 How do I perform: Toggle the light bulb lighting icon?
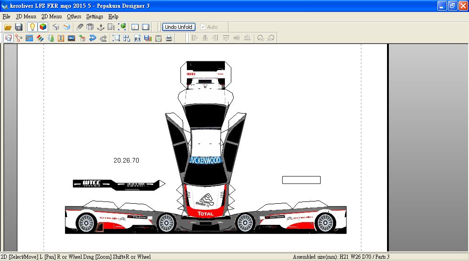click(33, 27)
